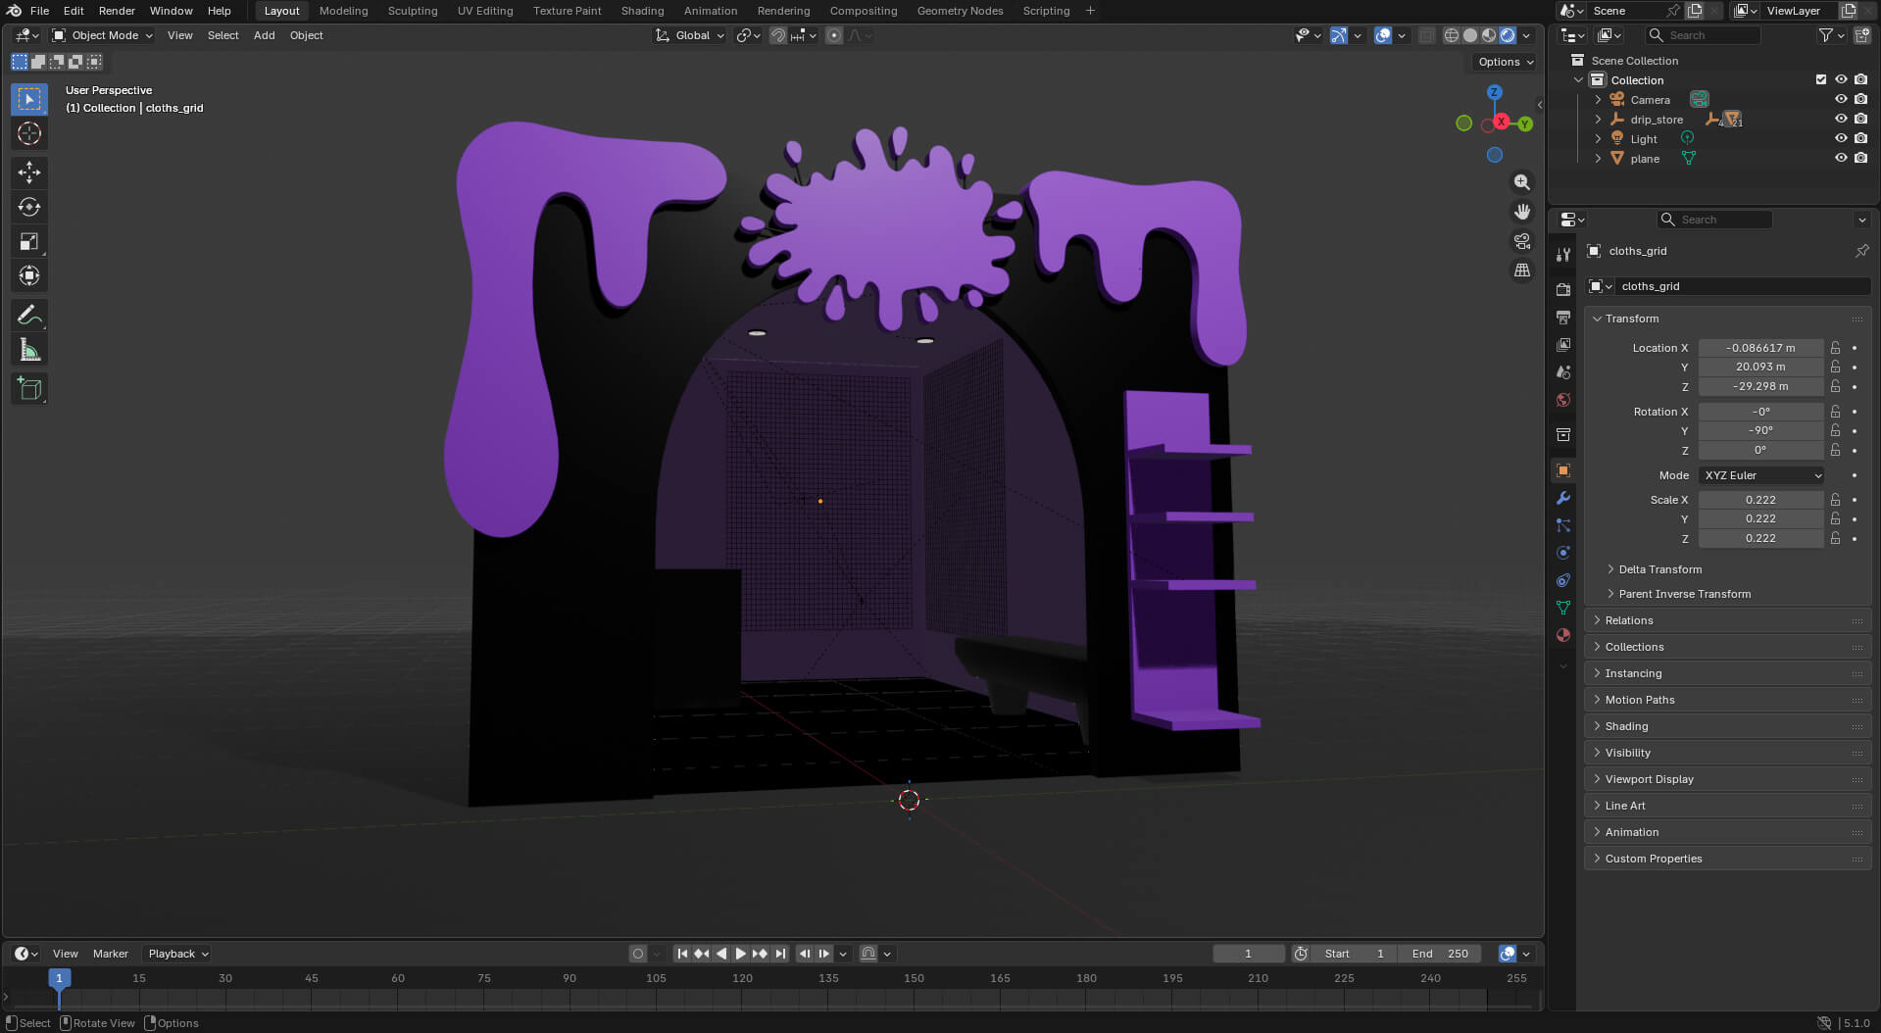Viewport: 1881px width, 1033px height.
Task: Switch to the Sculpting workspace tab
Action: pyautogui.click(x=413, y=11)
